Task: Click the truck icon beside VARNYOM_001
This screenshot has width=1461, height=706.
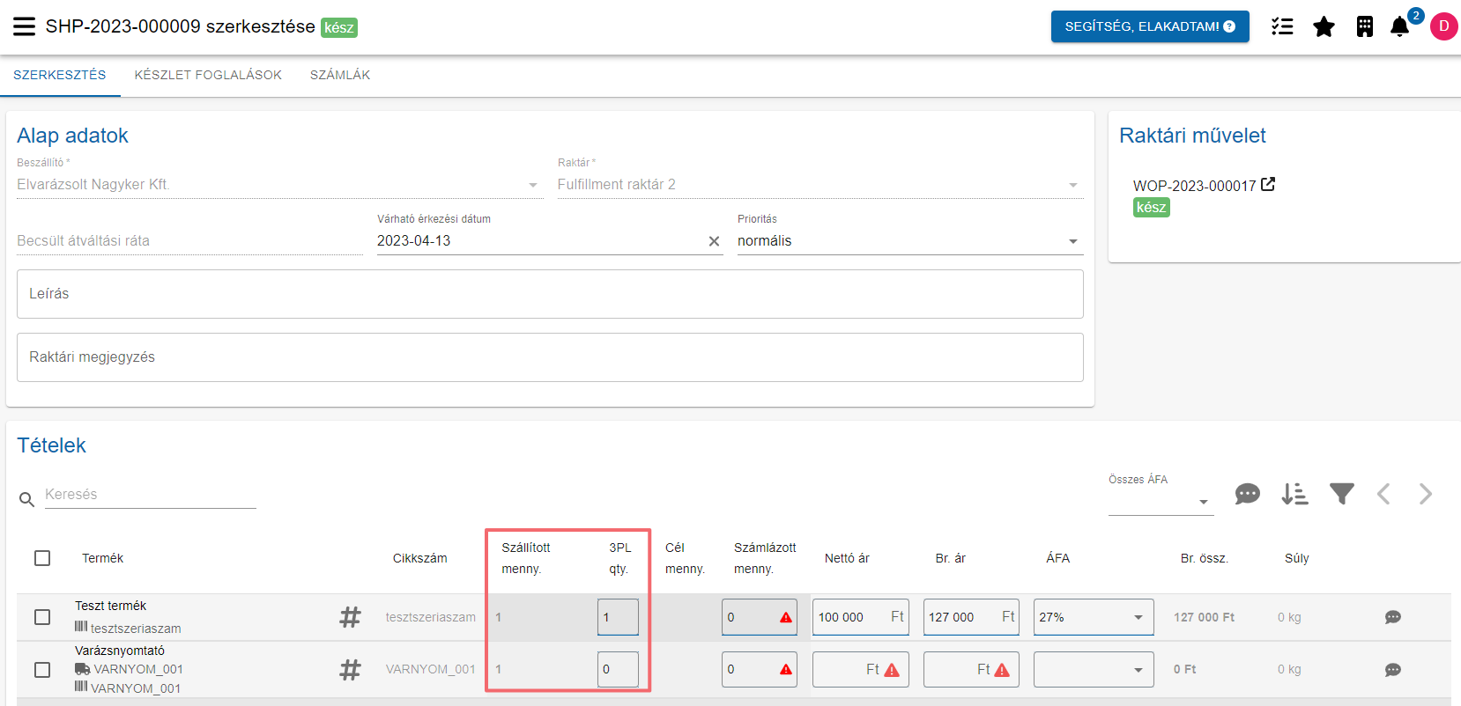Action: point(83,669)
